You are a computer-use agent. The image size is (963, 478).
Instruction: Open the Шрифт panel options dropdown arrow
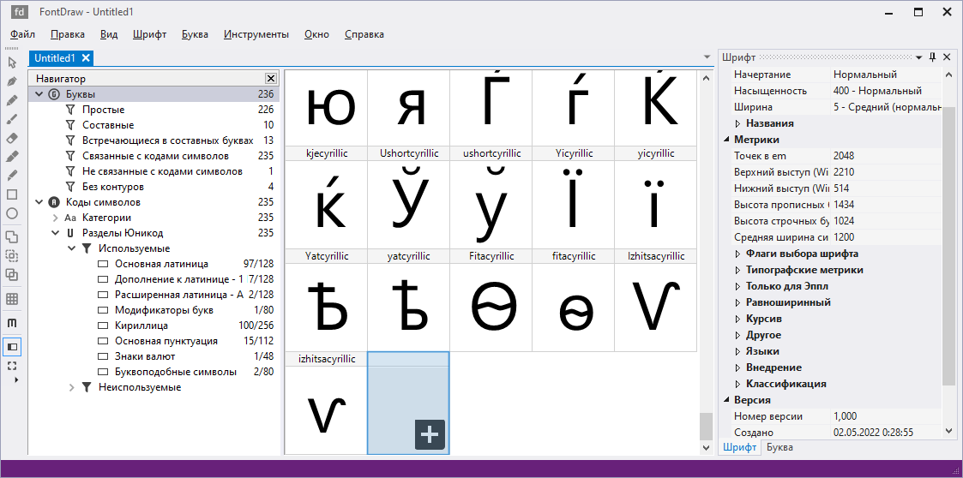[x=918, y=57]
